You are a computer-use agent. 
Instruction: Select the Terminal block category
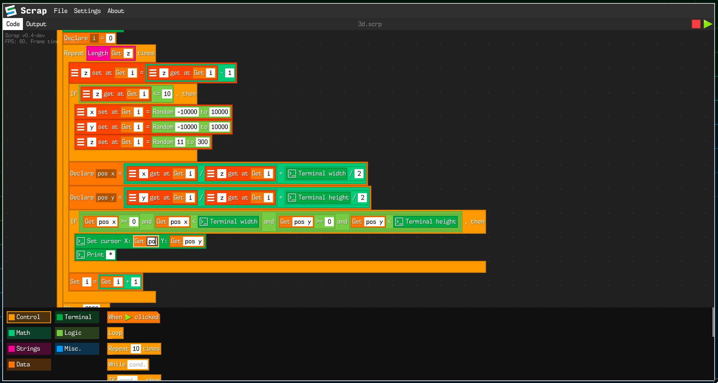[77, 317]
